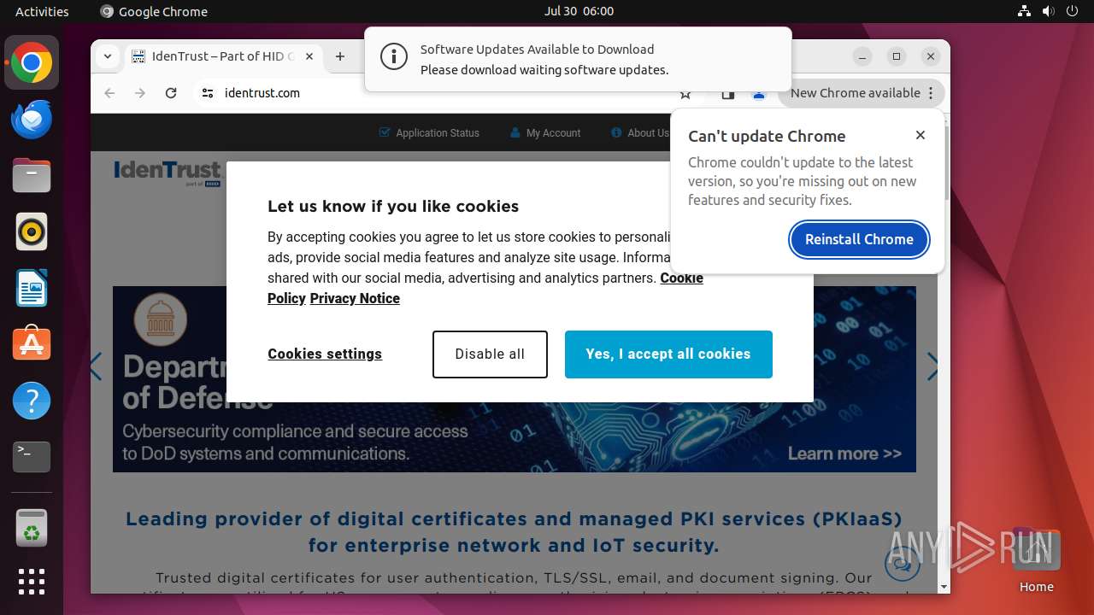The width and height of the screenshot is (1094, 615).
Task: Click the browser back arrow
Action: tap(109, 93)
